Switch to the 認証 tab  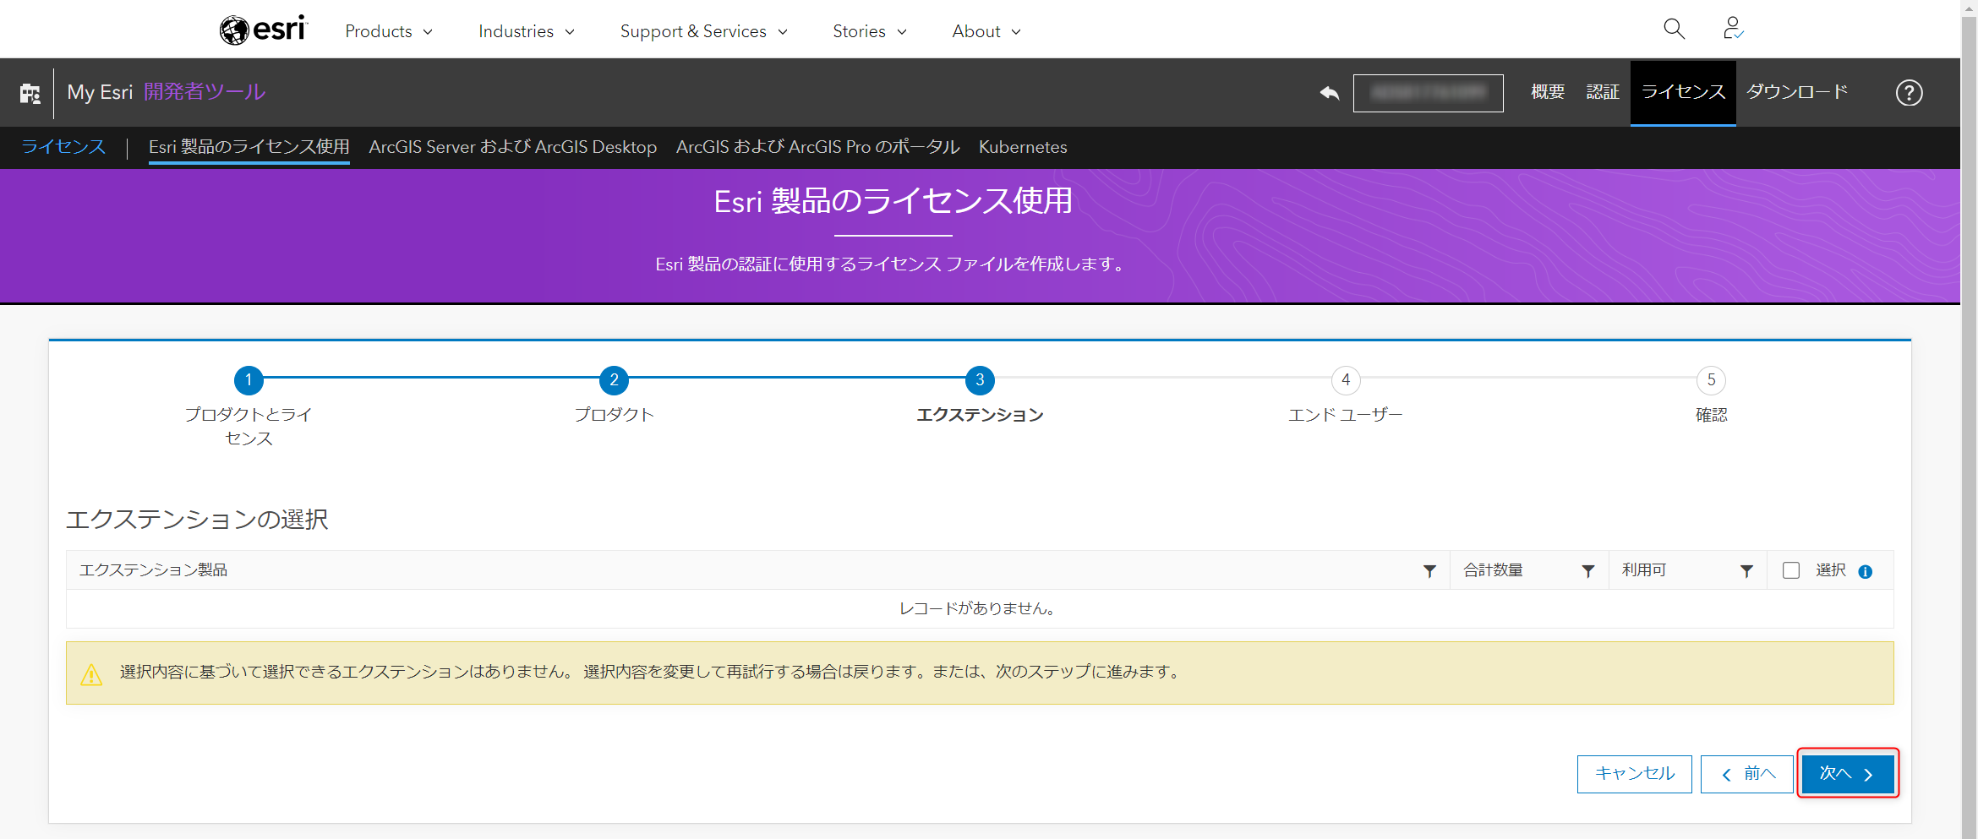[x=1603, y=92]
